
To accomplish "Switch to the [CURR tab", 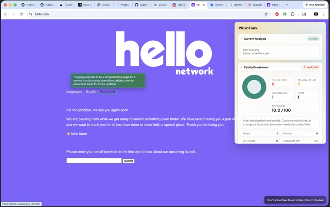I will [x=66, y=4].
